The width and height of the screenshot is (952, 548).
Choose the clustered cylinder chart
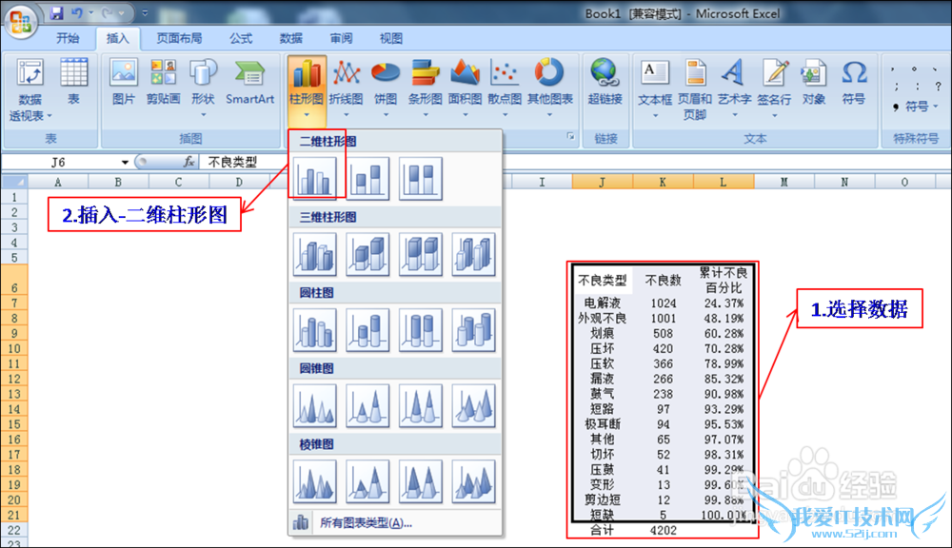pyautogui.click(x=314, y=330)
